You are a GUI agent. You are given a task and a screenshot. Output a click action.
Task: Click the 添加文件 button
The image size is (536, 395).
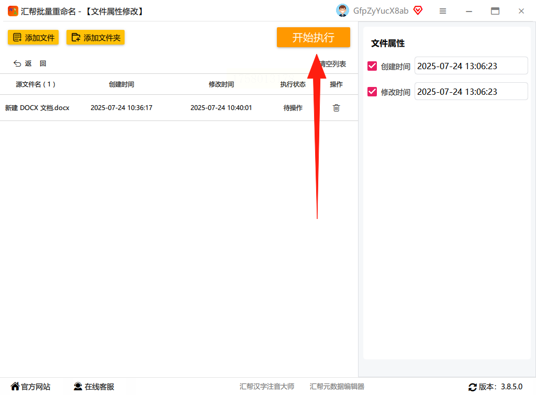33,38
